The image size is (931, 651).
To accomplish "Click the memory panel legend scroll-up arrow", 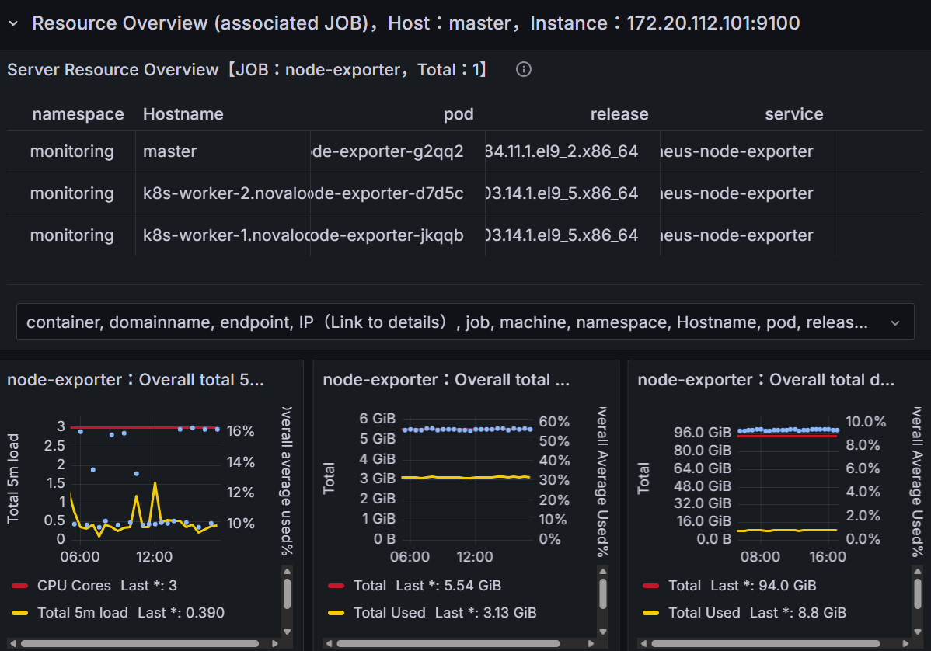I will pyautogui.click(x=603, y=572).
